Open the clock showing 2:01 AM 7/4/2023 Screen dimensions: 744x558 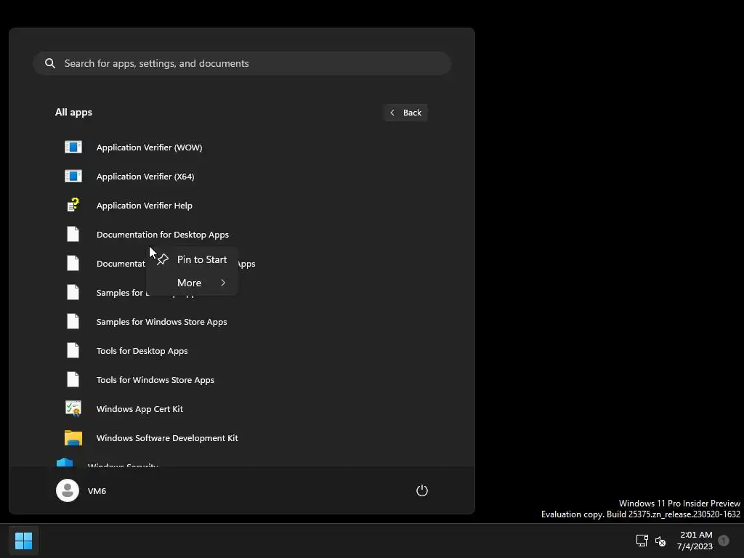click(695, 541)
